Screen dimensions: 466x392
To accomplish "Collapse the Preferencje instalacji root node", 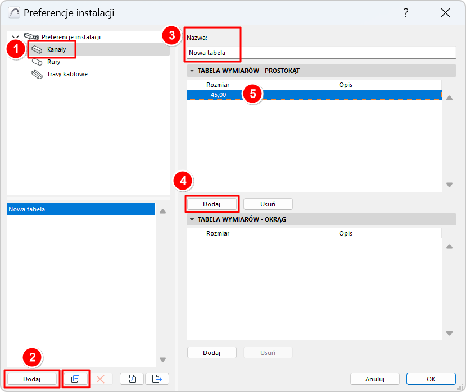I will coord(15,37).
